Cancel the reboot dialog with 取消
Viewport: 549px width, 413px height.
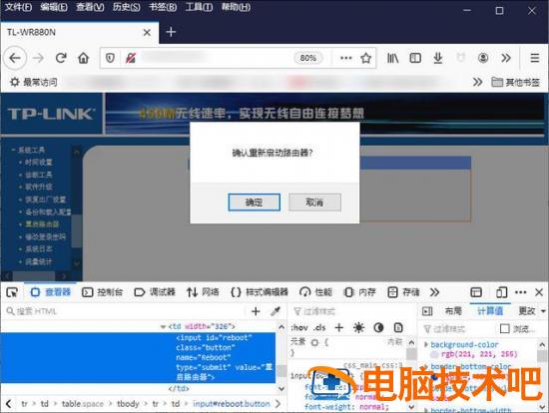[314, 203]
